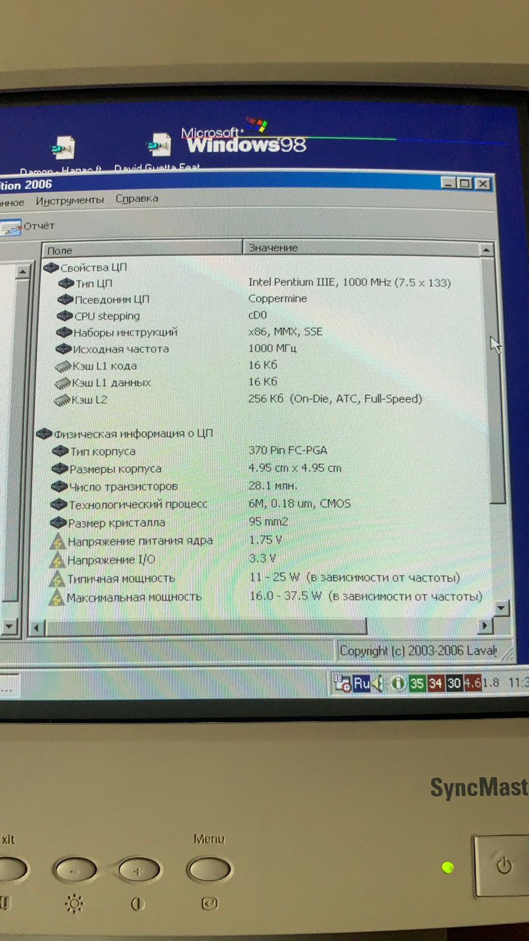Click the Максимальная мощность warning icon
The height and width of the screenshot is (941, 529).
click(55, 597)
